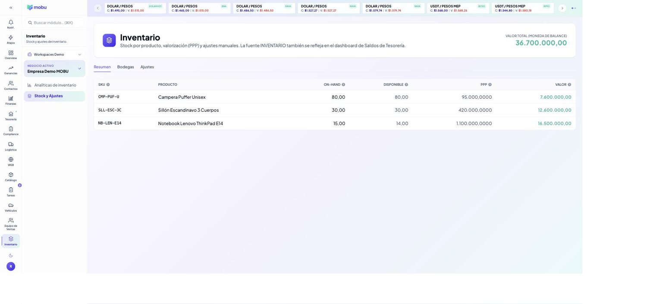Screen dimensions: 647x304
Task: Click on-hand value 15,00
Action: [x=339, y=123]
